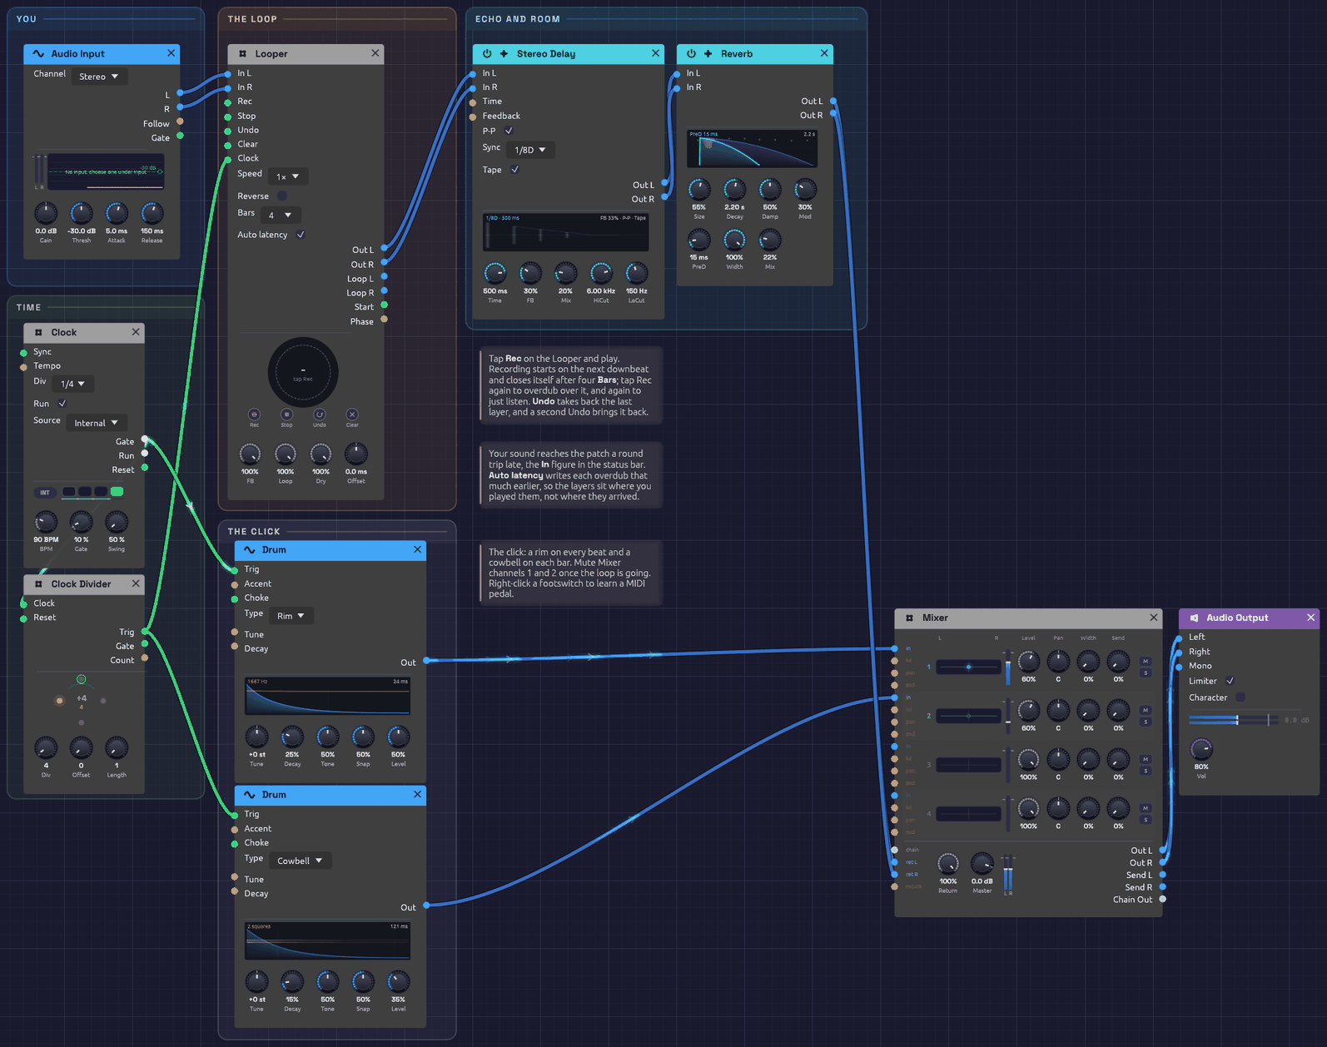The image size is (1327, 1047).
Task: Disable Auto latency on the Looper
Action: click(301, 235)
